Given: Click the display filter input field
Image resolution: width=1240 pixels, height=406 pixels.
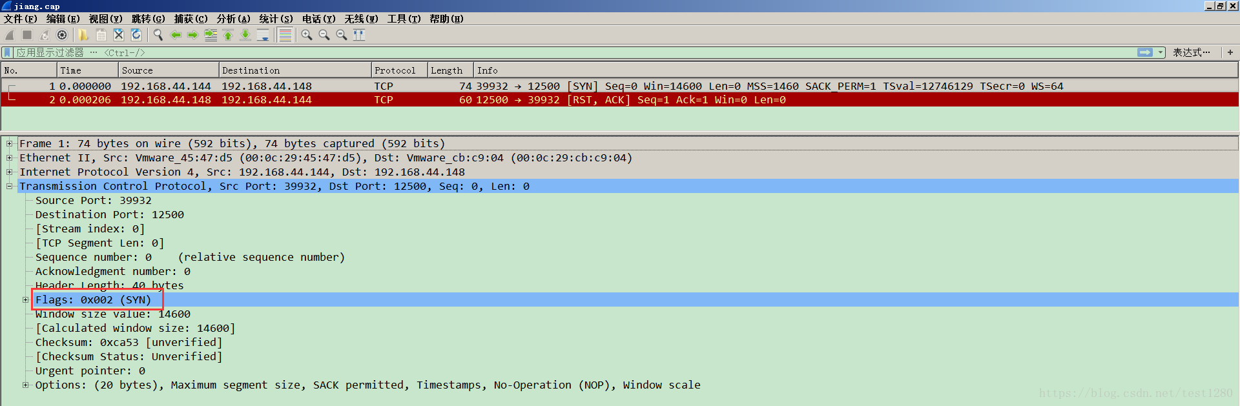Looking at the screenshot, I should (575, 52).
